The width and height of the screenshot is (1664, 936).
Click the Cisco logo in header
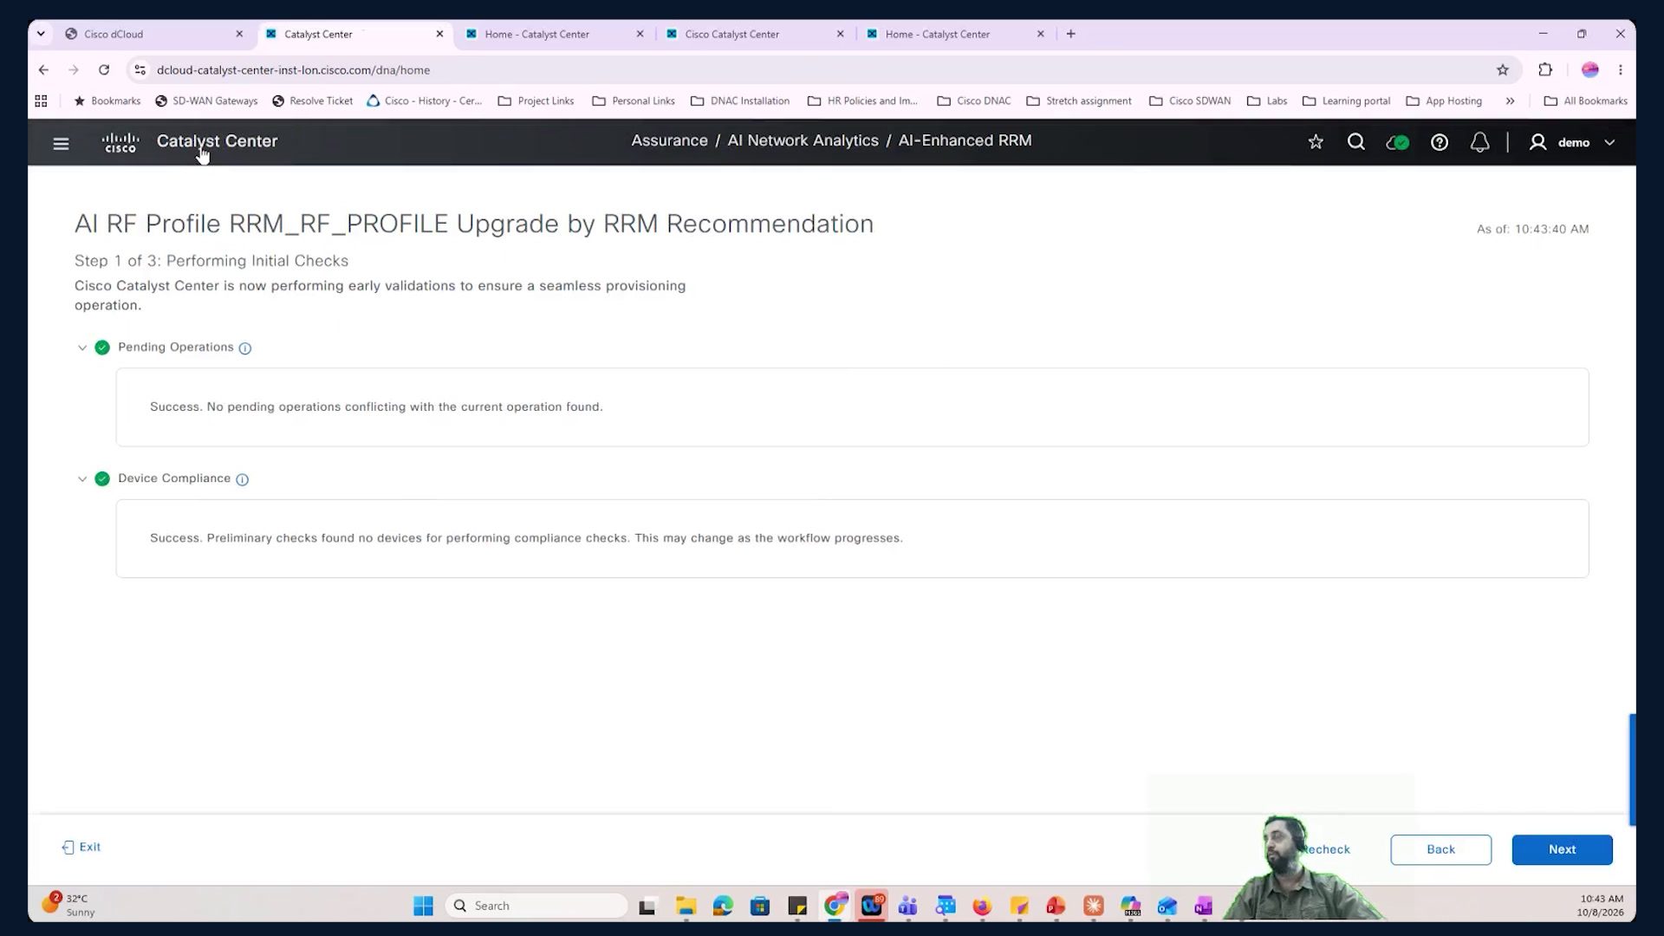120,142
